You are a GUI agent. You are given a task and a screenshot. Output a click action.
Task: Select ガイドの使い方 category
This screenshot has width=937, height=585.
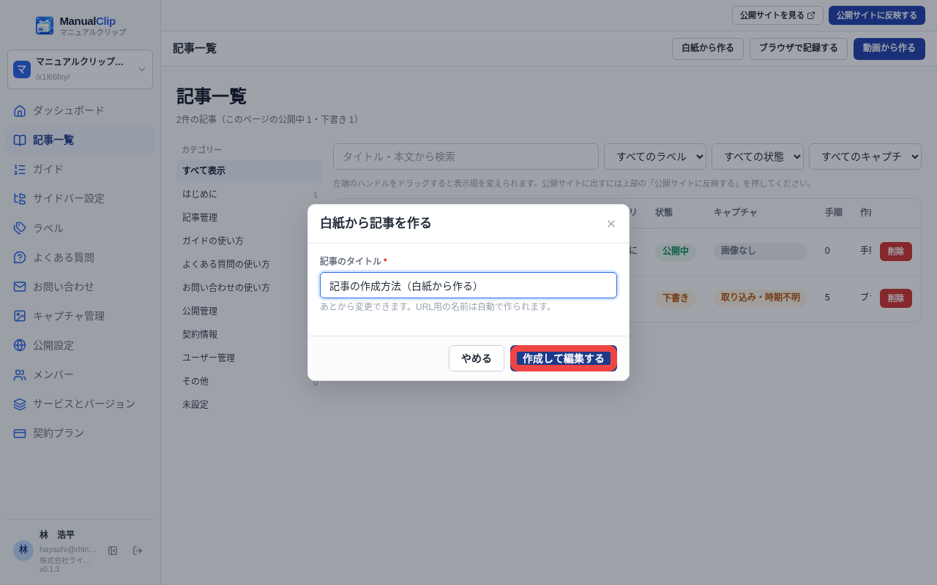point(250,241)
